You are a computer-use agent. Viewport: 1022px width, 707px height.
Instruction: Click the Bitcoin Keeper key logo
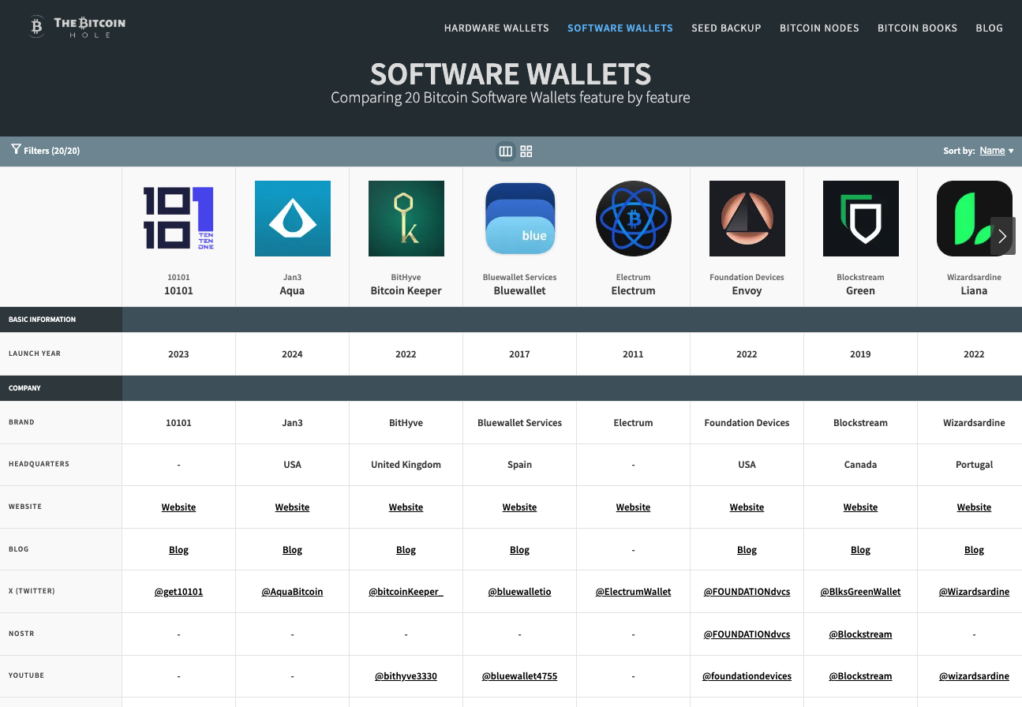coord(406,219)
